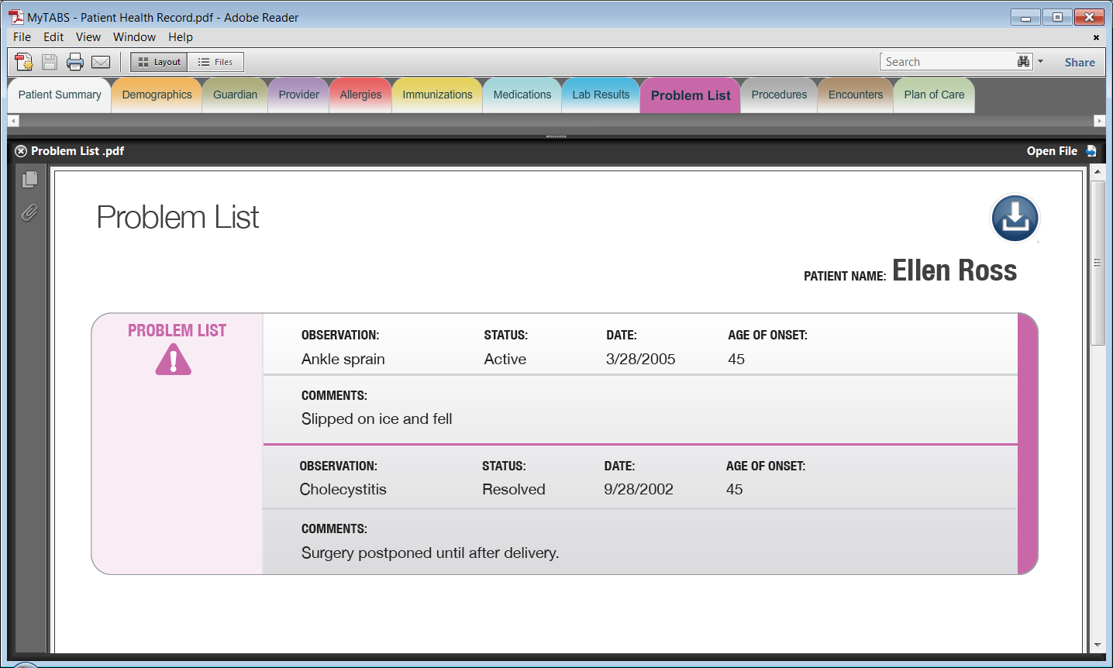The width and height of the screenshot is (1113, 668).
Task: Select the Guardian tab
Action: click(x=235, y=95)
